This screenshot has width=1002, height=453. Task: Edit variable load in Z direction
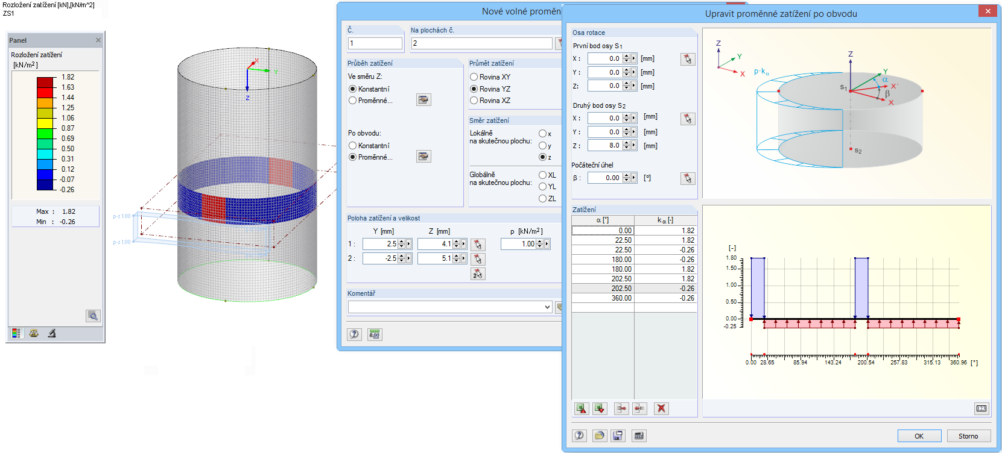click(423, 100)
